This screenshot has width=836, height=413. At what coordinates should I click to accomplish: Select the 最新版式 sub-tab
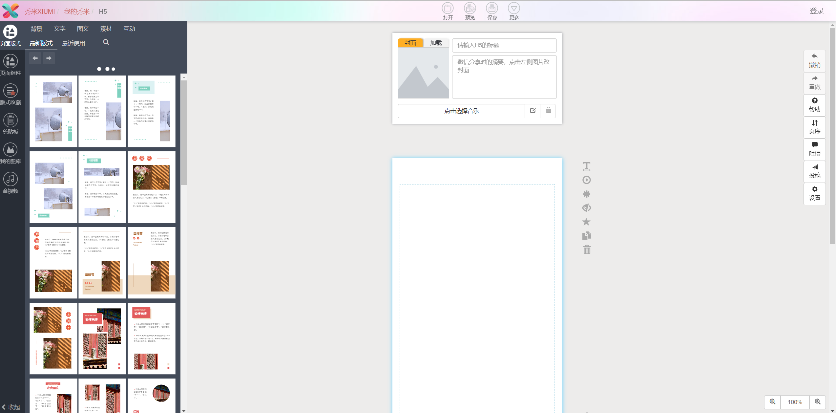point(41,43)
